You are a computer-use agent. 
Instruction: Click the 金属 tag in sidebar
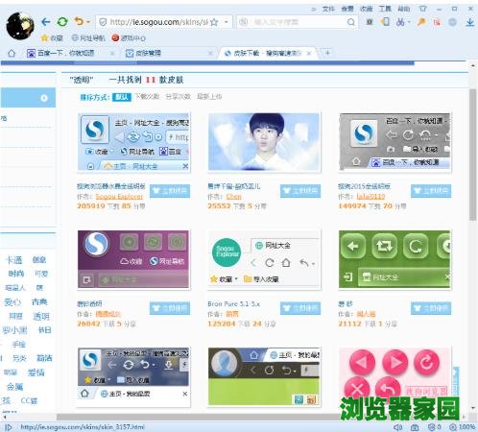point(15,387)
